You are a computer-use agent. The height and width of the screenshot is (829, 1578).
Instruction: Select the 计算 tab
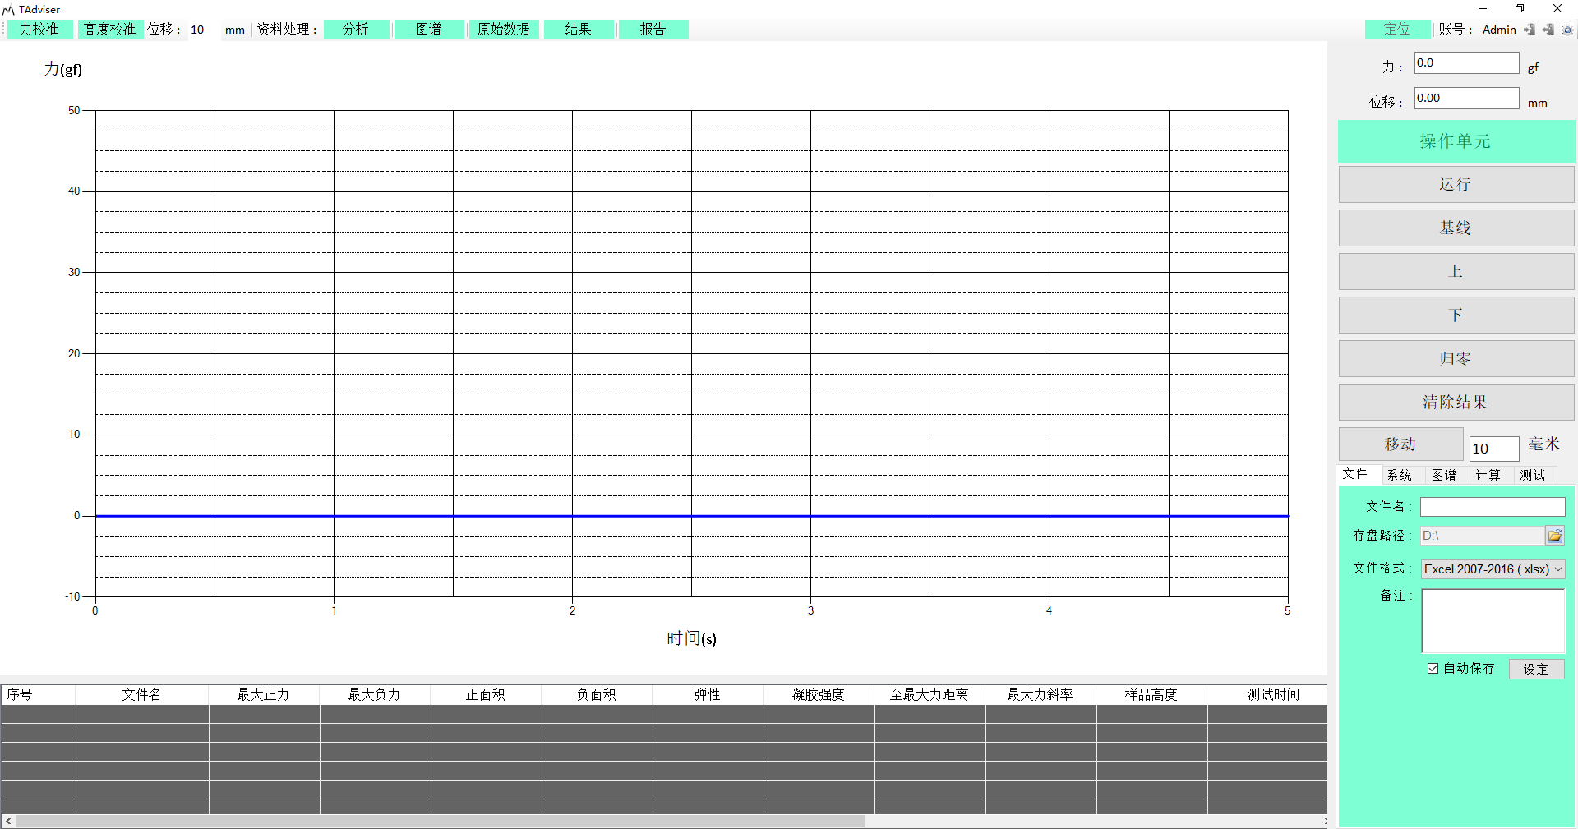pyautogui.click(x=1488, y=475)
